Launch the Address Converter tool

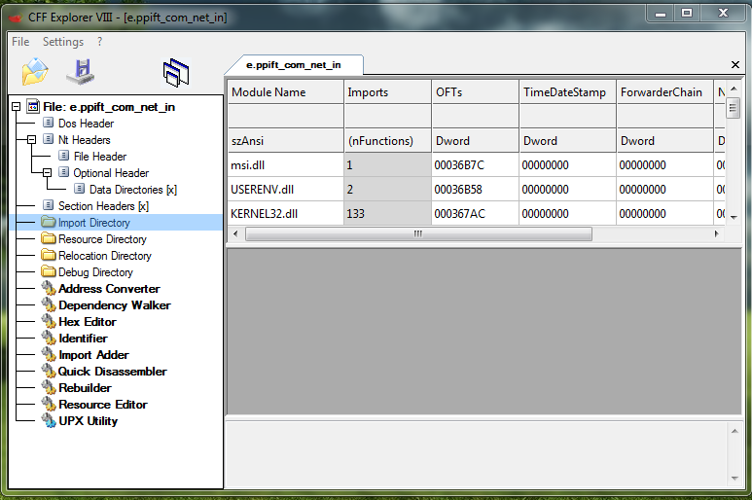tap(109, 289)
